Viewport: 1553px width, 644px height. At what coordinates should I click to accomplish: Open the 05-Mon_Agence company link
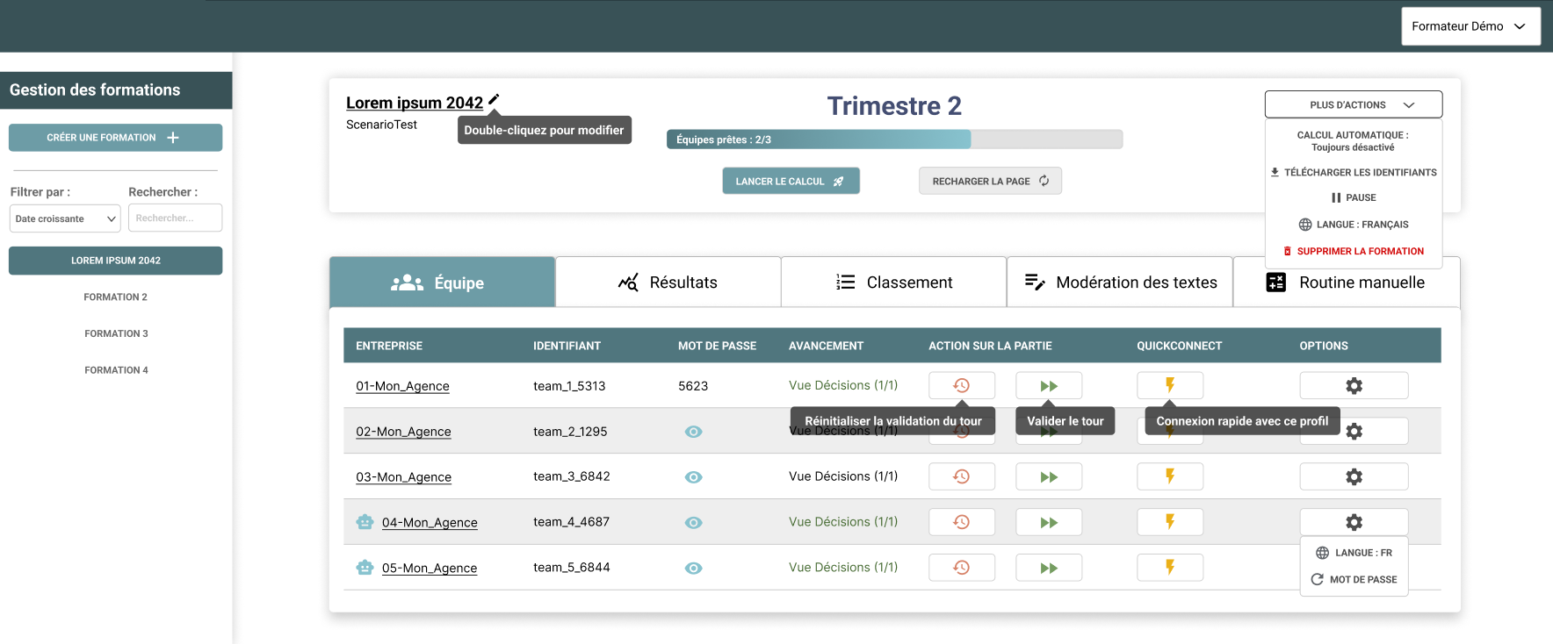click(430, 569)
